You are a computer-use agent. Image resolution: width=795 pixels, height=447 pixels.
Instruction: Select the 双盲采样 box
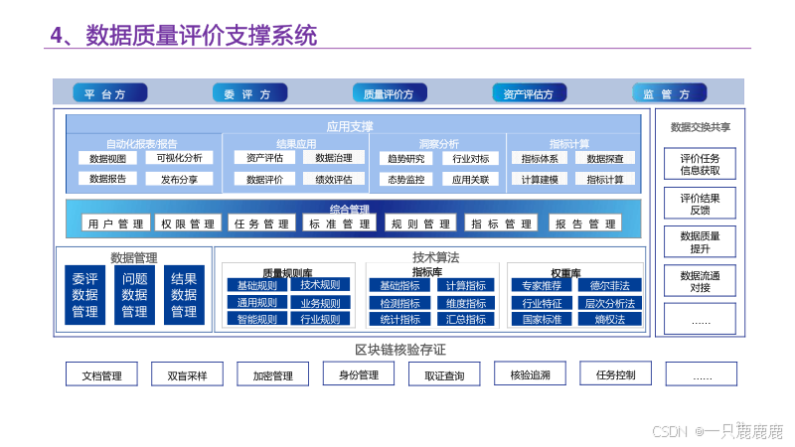[x=187, y=374]
